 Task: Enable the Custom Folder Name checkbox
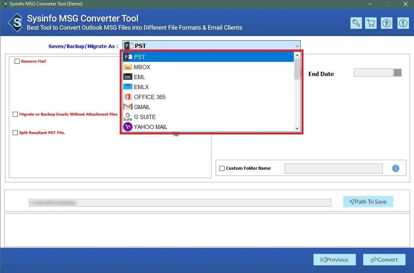click(222, 168)
